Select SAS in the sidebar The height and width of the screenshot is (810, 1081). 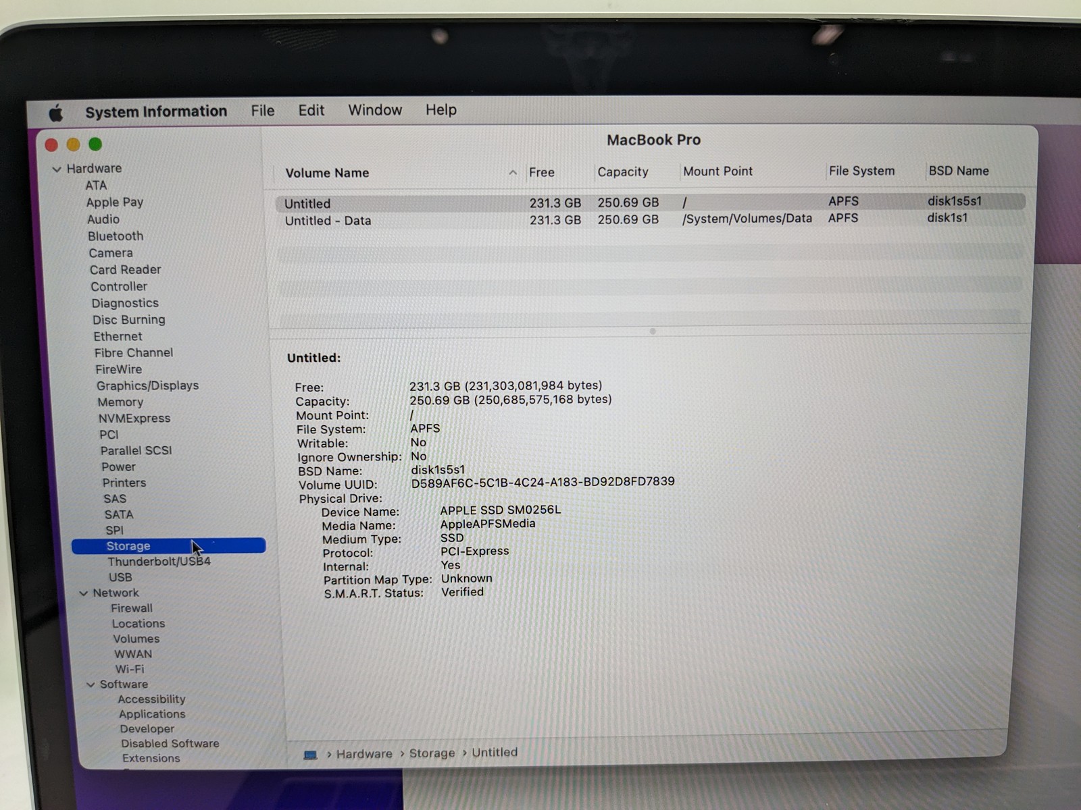click(x=115, y=499)
